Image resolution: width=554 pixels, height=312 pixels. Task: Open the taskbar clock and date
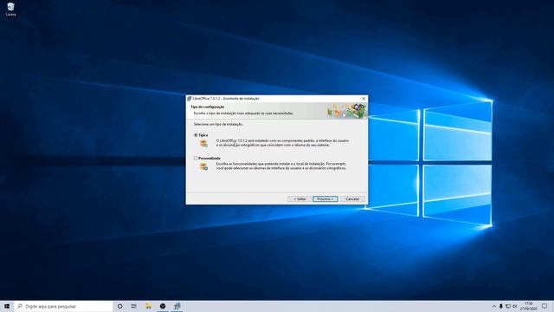(529, 306)
